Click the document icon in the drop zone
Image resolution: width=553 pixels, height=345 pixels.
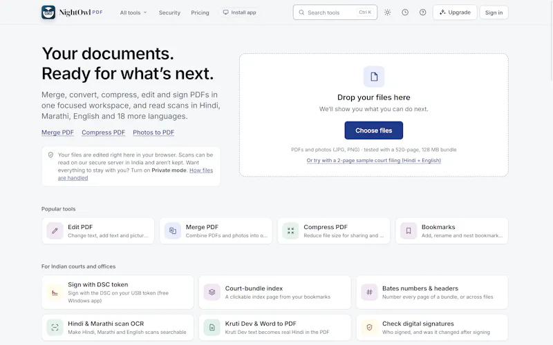click(x=374, y=77)
